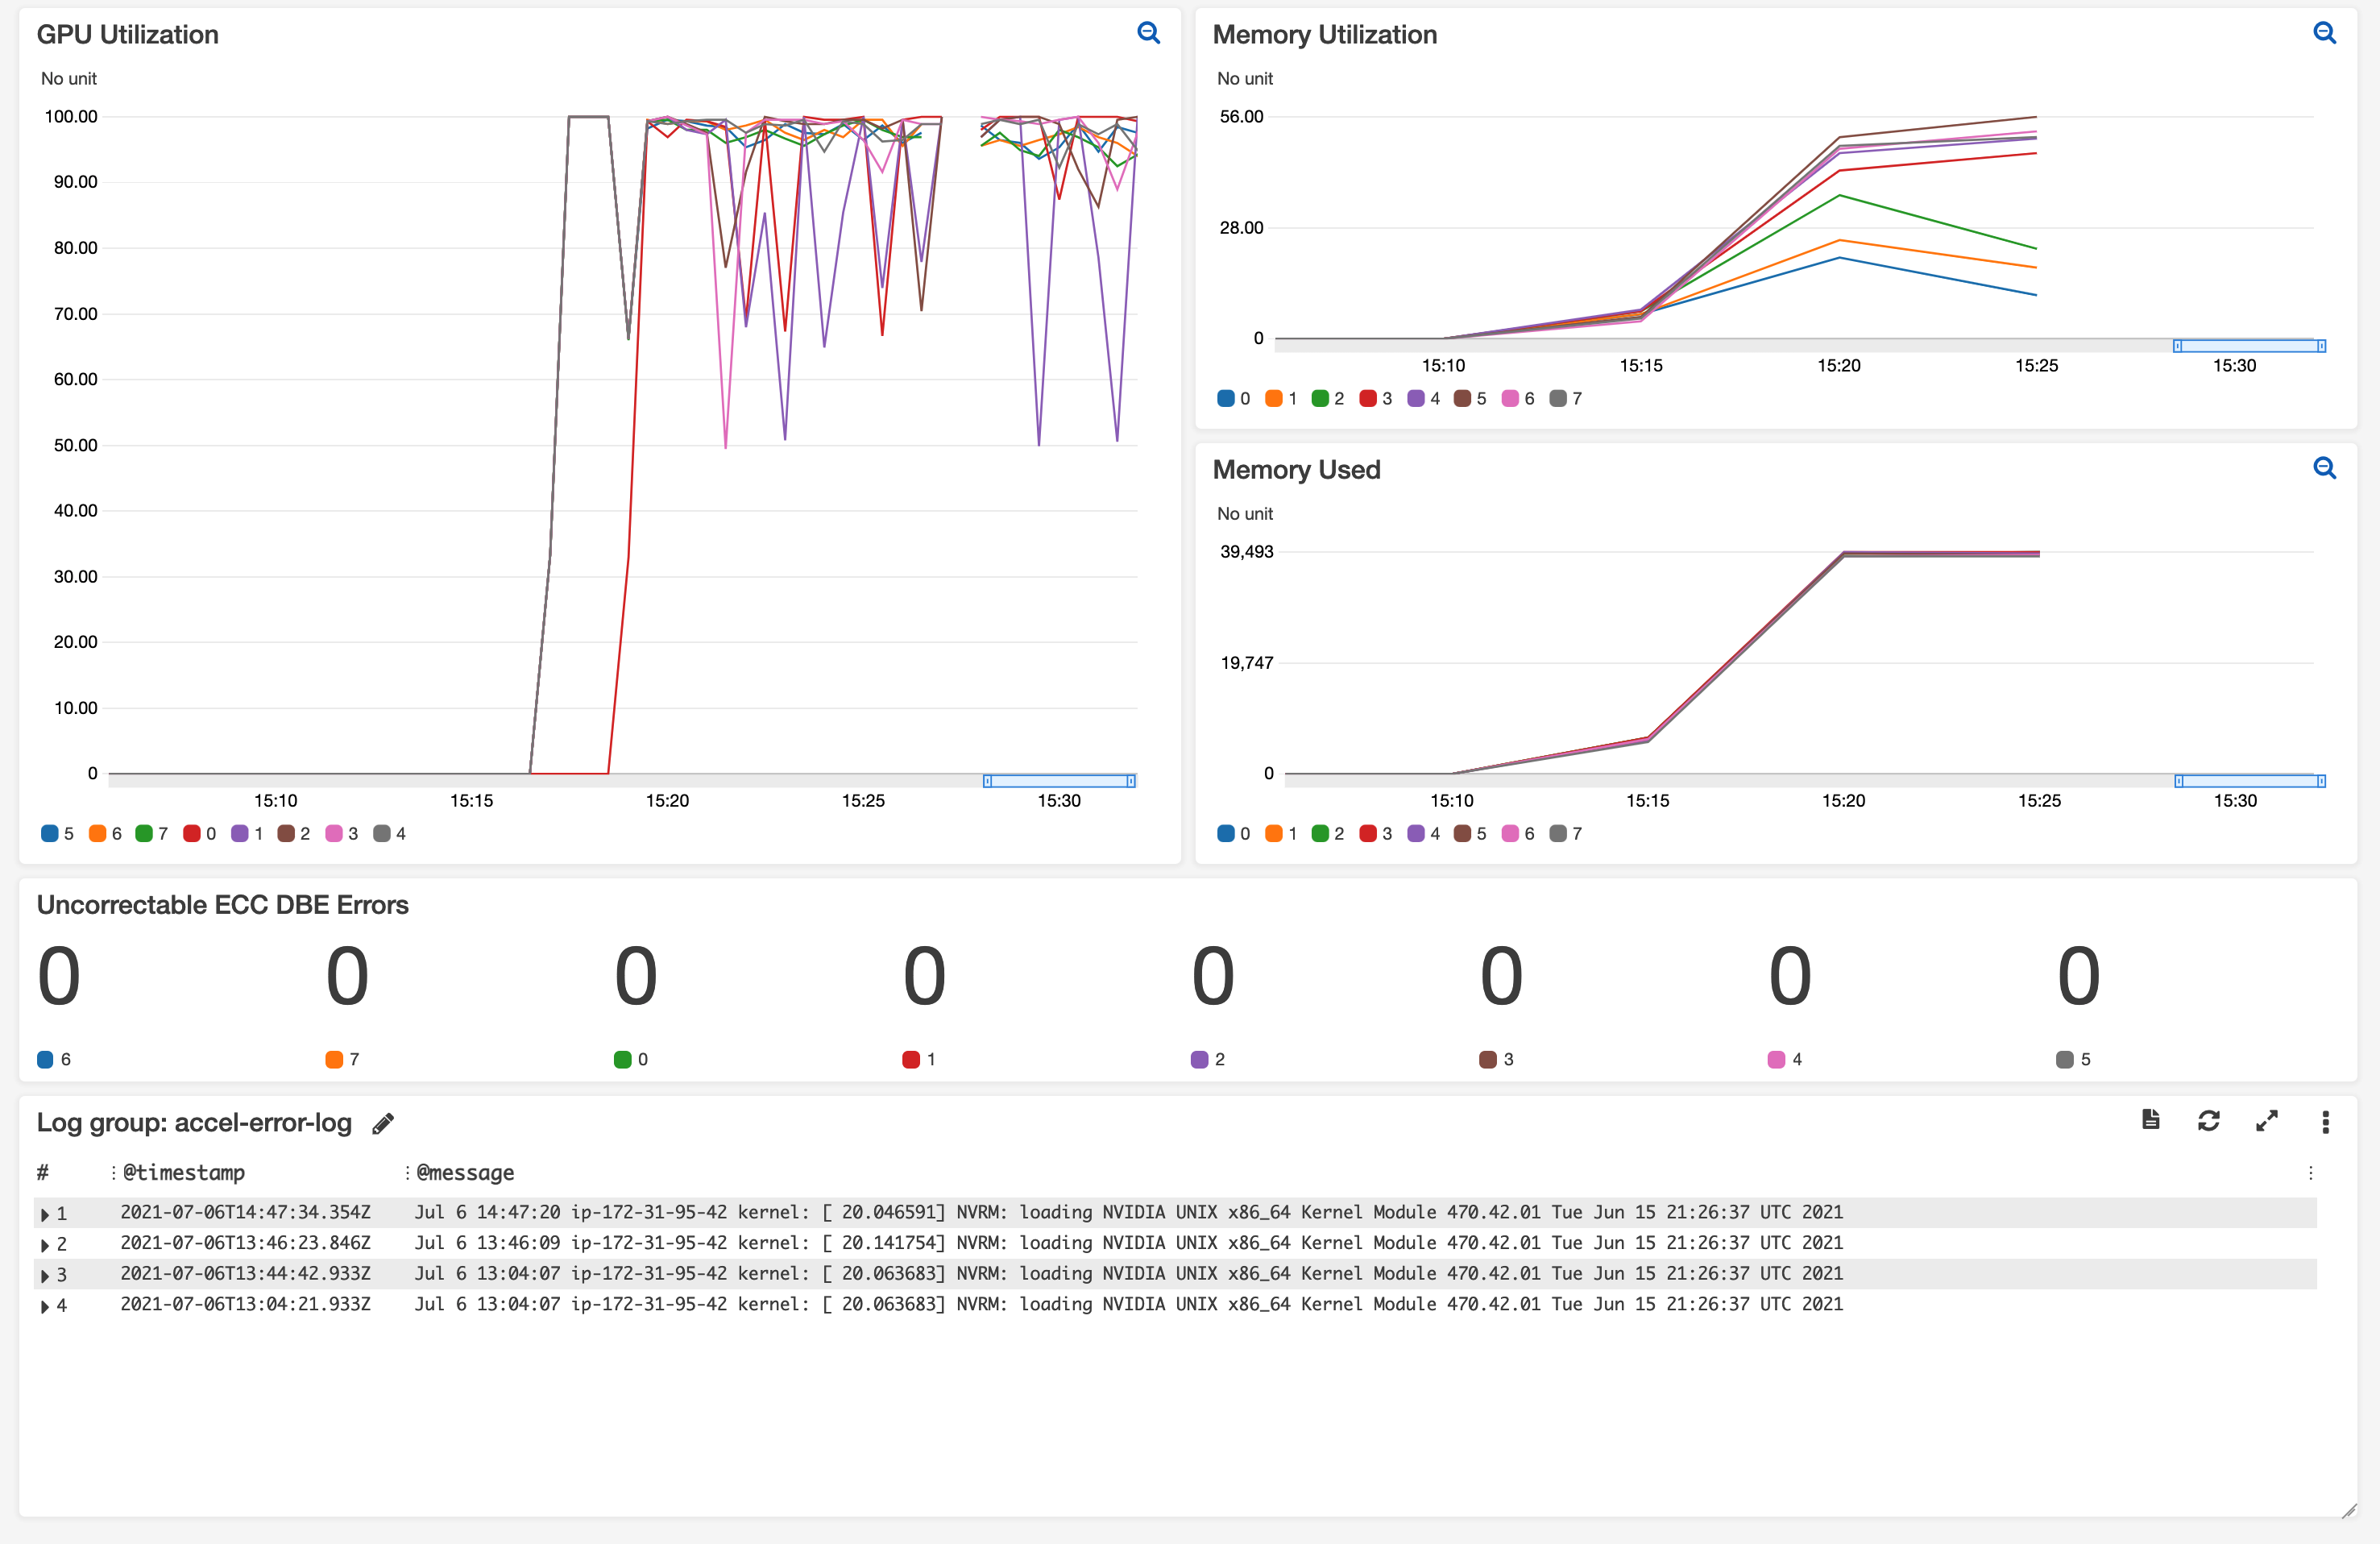Expand log row 4 details

(45, 1306)
